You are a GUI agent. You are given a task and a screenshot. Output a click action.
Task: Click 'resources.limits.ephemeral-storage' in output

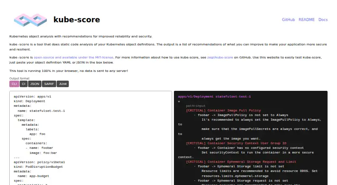(235, 176)
